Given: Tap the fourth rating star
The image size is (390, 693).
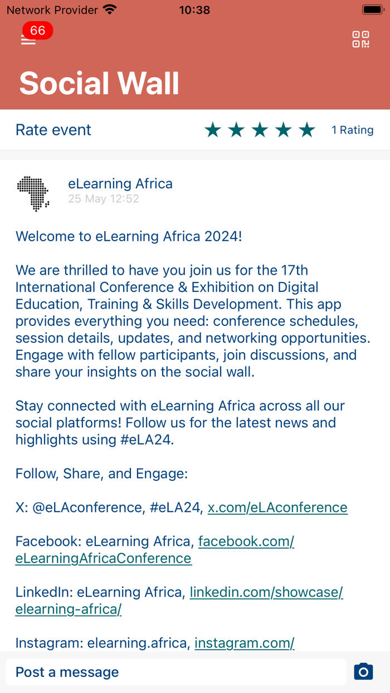Looking at the screenshot, I should tap(284, 129).
